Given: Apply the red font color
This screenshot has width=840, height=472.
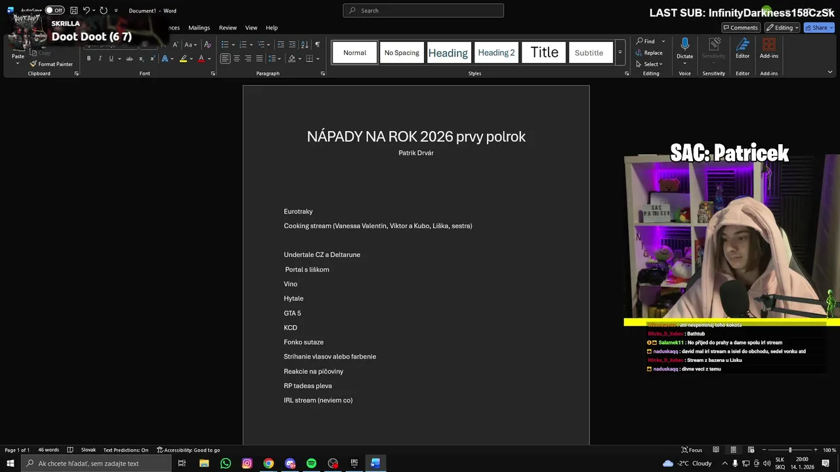Looking at the screenshot, I should click(x=201, y=58).
